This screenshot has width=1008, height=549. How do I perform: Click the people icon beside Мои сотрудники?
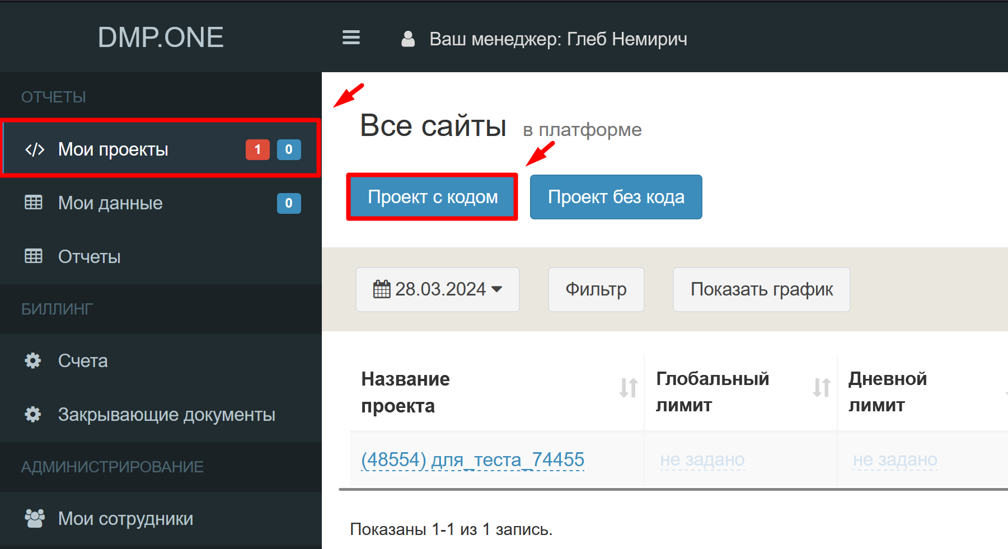pyautogui.click(x=35, y=518)
